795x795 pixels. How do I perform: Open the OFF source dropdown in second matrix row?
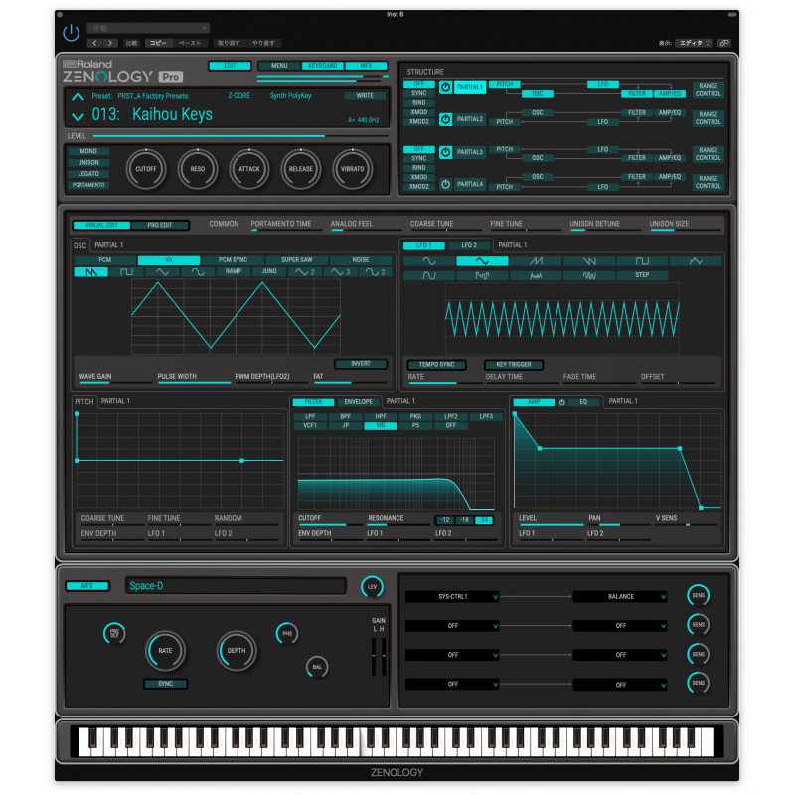(x=452, y=626)
